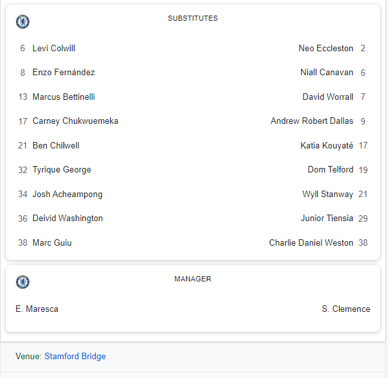Select Andrew Robert Dallas
Image resolution: width=389 pixels, height=378 pixels.
coord(312,121)
